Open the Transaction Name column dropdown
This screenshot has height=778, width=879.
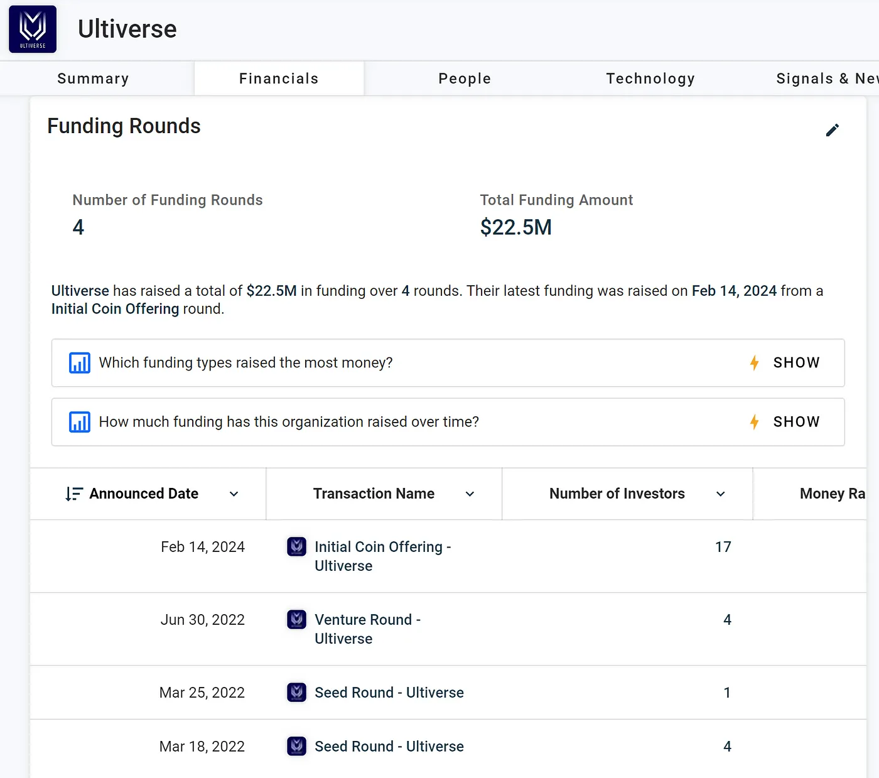point(470,494)
